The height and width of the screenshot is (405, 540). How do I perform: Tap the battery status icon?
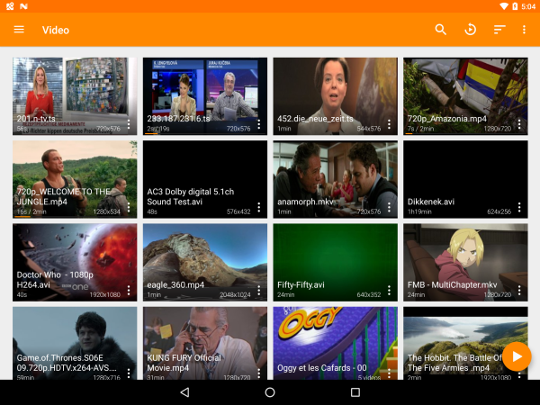pyautogui.click(x=515, y=6)
